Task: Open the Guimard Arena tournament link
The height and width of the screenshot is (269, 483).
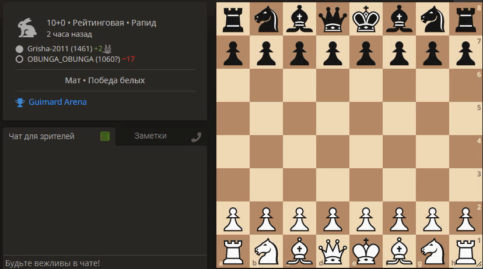Action: coord(58,102)
